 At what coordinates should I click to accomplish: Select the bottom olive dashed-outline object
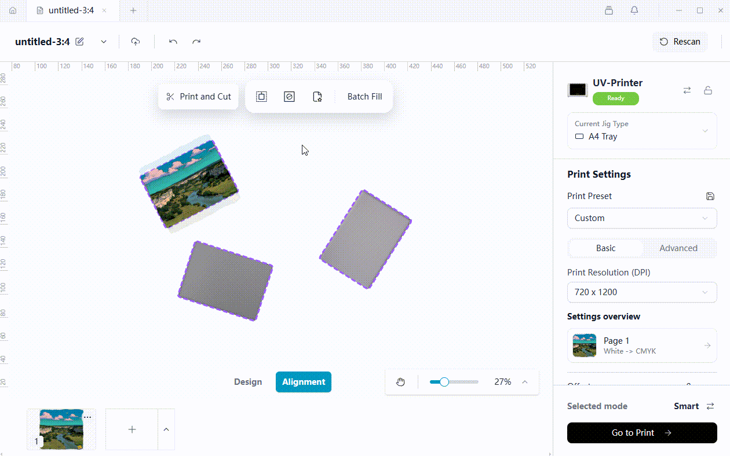(225, 281)
